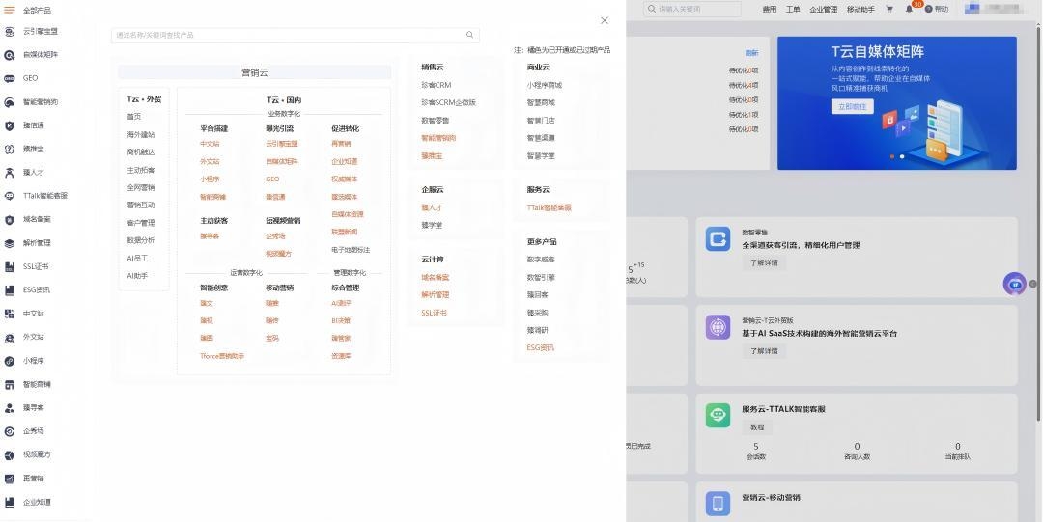The image size is (1043, 522).
Task: Click the 解析管理 layers icon in sidebar
Action: 10,243
